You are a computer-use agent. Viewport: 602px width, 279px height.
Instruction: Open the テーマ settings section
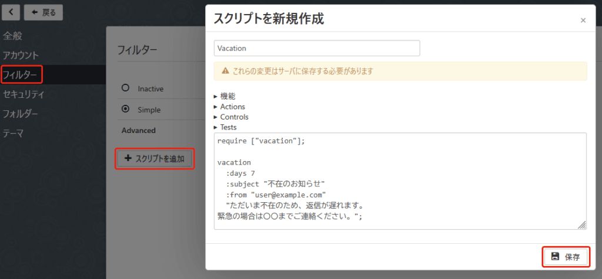point(13,133)
